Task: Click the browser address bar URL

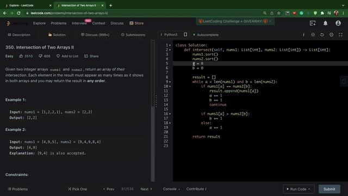Action: (x=69, y=13)
